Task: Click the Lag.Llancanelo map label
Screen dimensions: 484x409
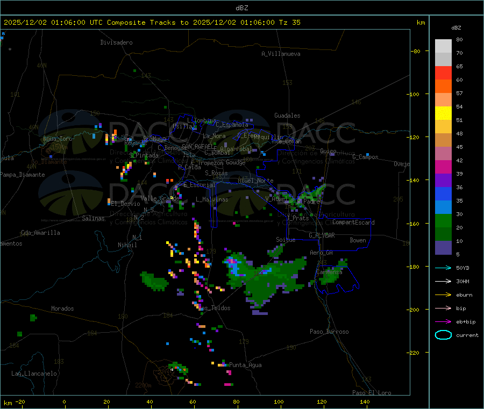Action: (34, 374)
